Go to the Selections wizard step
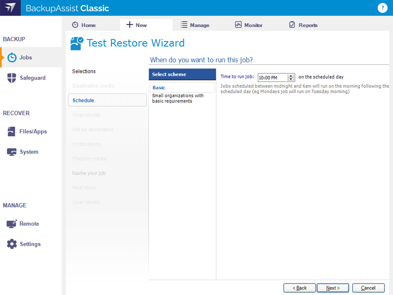The height and width of the screenshot is (295, 393). click(x=83, y=71)
